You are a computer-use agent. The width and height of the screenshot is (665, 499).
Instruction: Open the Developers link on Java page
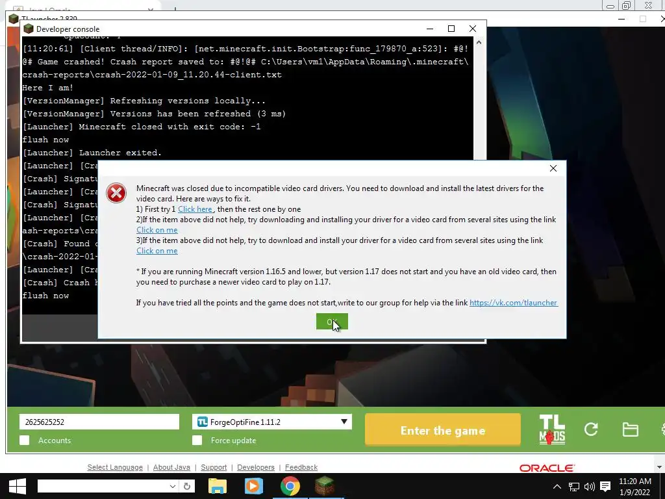point(256,467)
